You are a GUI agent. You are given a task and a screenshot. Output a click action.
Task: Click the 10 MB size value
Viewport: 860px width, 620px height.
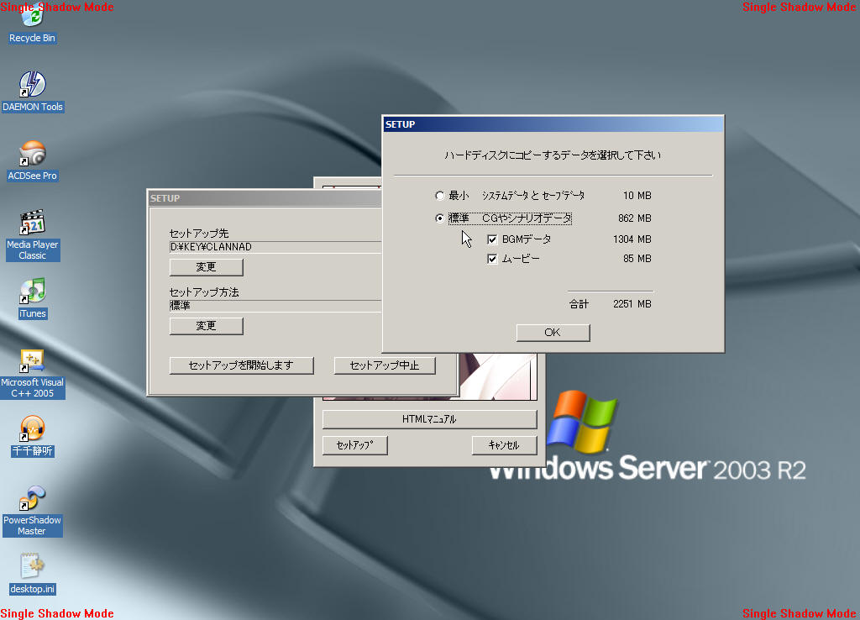(637, 196)
